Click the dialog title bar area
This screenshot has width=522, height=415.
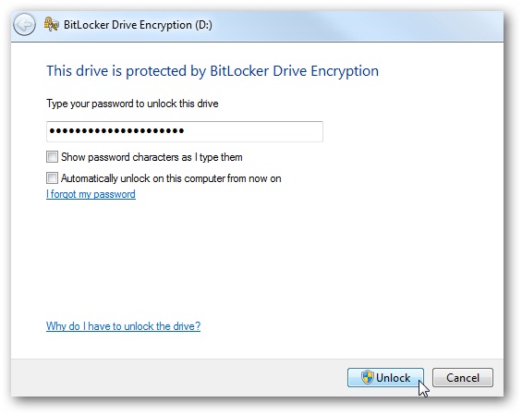[357, 26]
